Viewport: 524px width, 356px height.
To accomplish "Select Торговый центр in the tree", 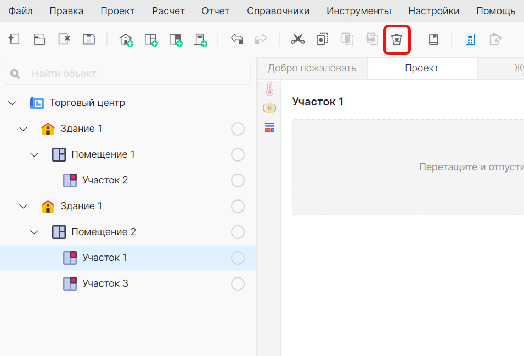I will coord(87,103).
